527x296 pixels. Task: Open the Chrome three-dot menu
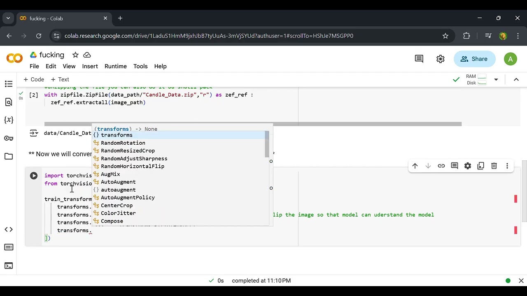point(518,36)
